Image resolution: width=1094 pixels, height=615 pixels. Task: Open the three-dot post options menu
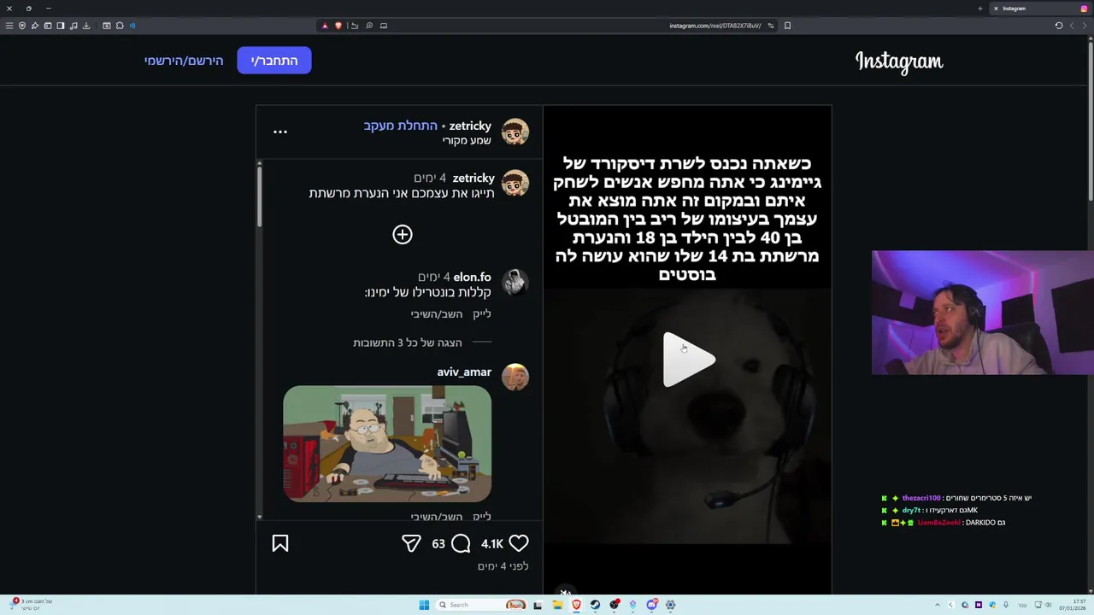coord(280,132)
